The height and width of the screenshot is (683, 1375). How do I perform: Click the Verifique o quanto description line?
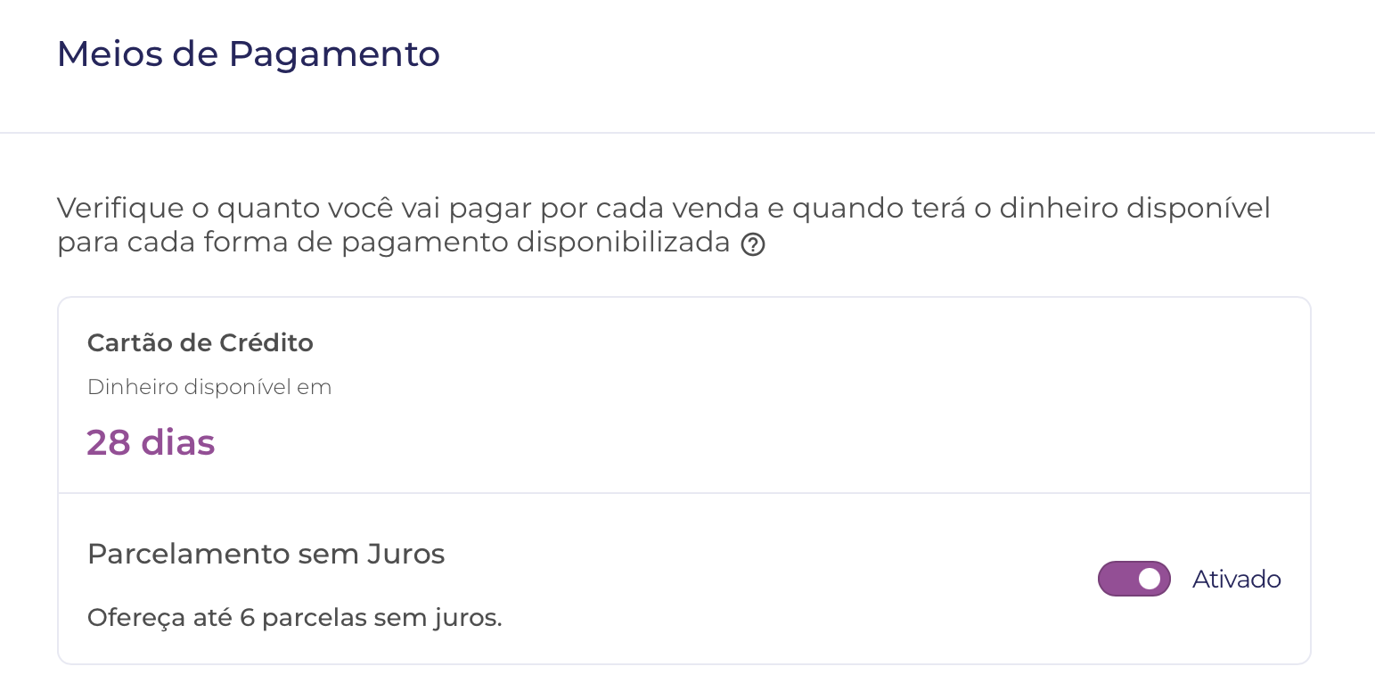point(664,209)
